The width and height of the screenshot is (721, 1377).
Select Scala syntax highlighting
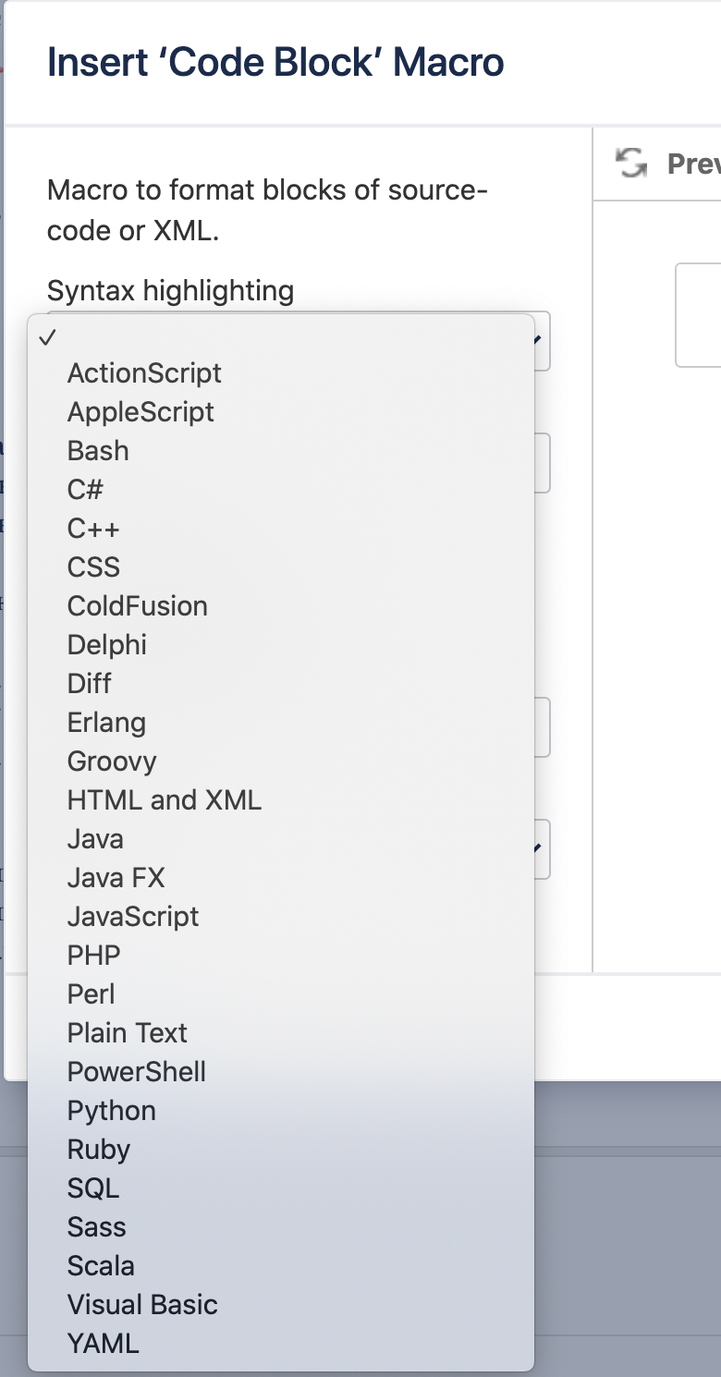pos(101,1265)
